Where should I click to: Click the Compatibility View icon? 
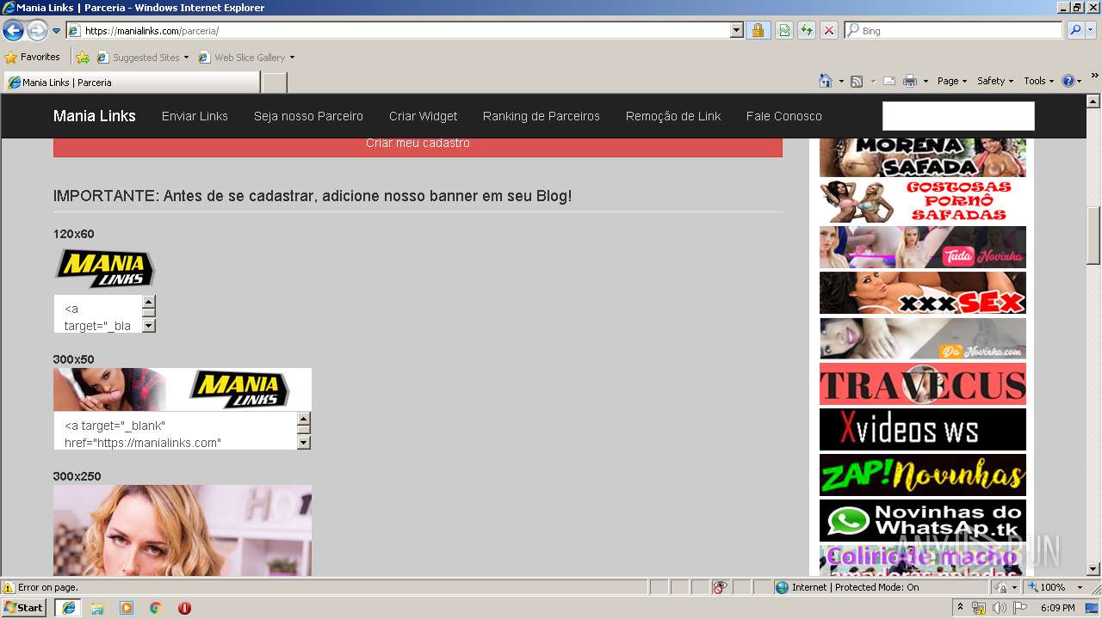click(784, 31)
